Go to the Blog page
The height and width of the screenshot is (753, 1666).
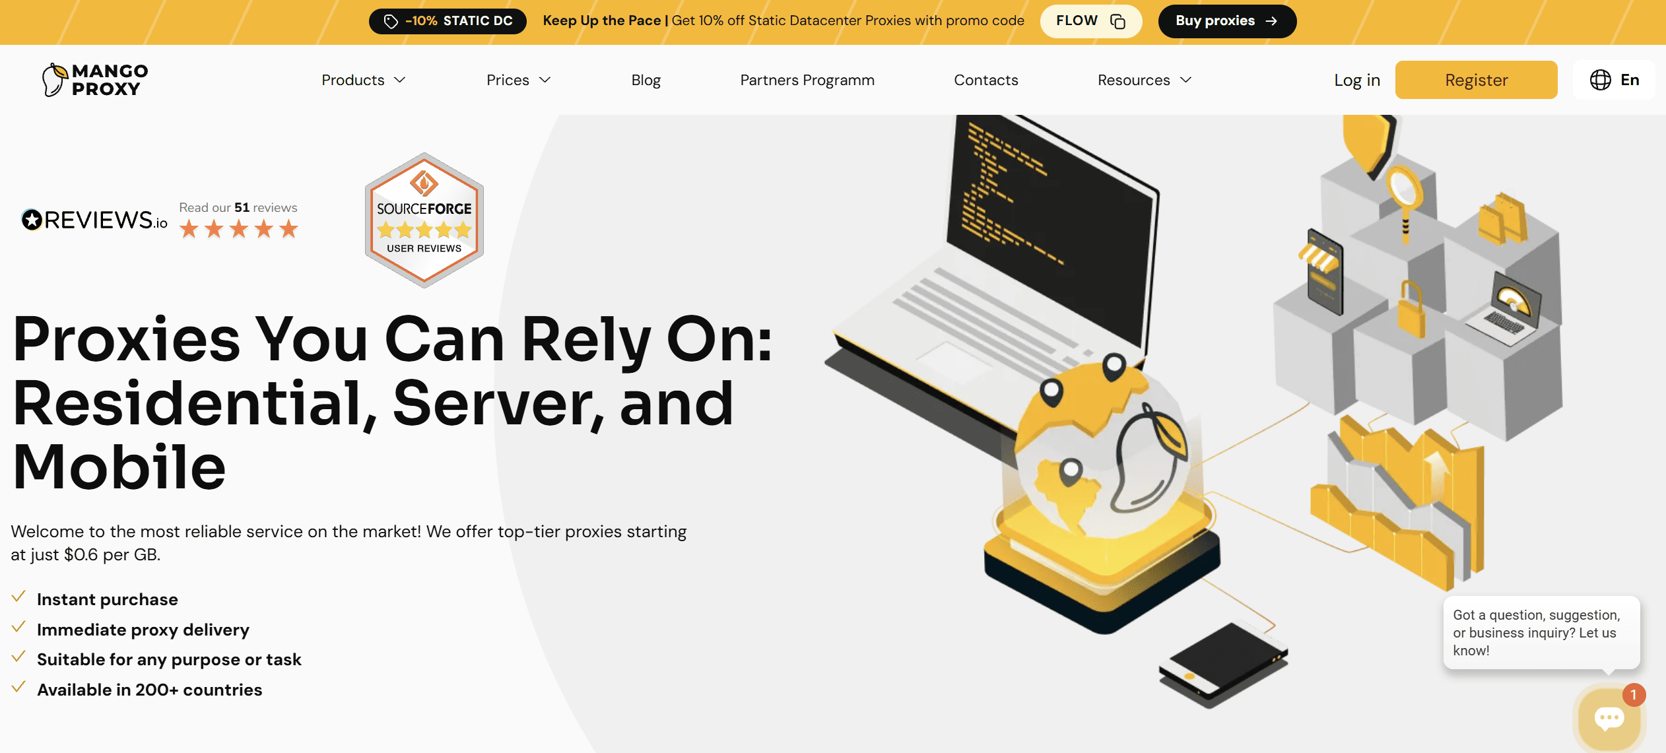646,80
